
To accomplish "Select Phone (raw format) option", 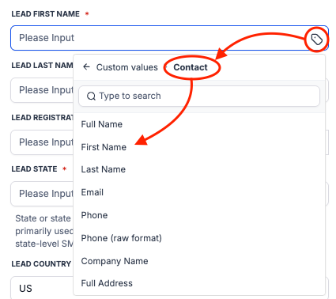I will point(121,238).
